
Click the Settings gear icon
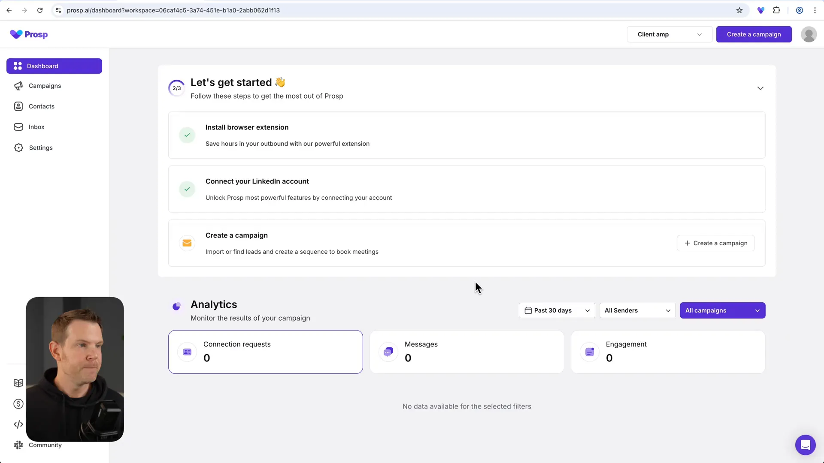[x=18, y=147]
